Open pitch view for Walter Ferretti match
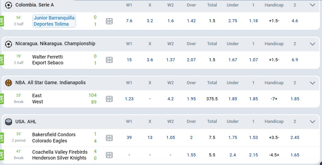The width and height of the screenshot is (322, 165). pos(109,60)
